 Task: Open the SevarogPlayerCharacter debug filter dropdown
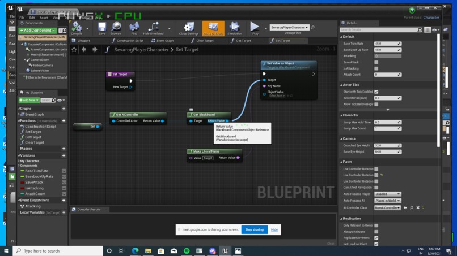point(289,27)
